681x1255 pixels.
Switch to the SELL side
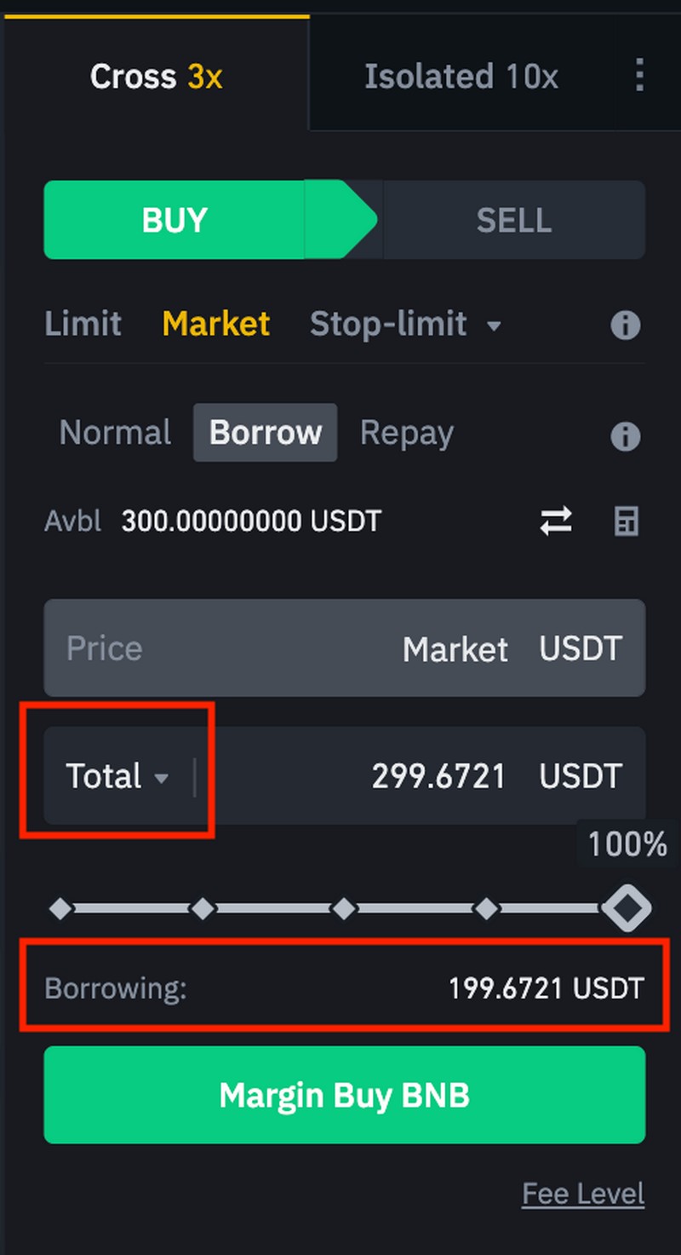(513, 220)
